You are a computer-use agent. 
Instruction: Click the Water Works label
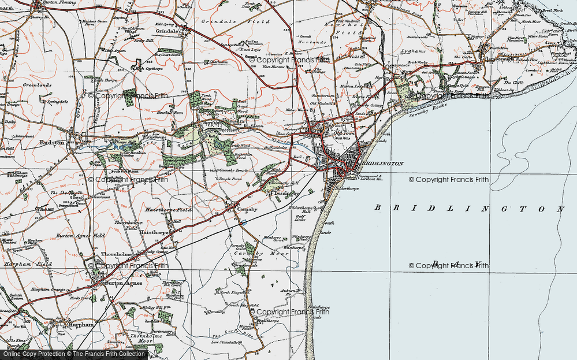(x=296, y=110)
